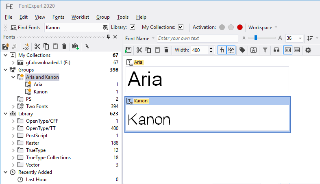Collapse the My Collections tree node

pyautogui.click(x=6, y=55)
